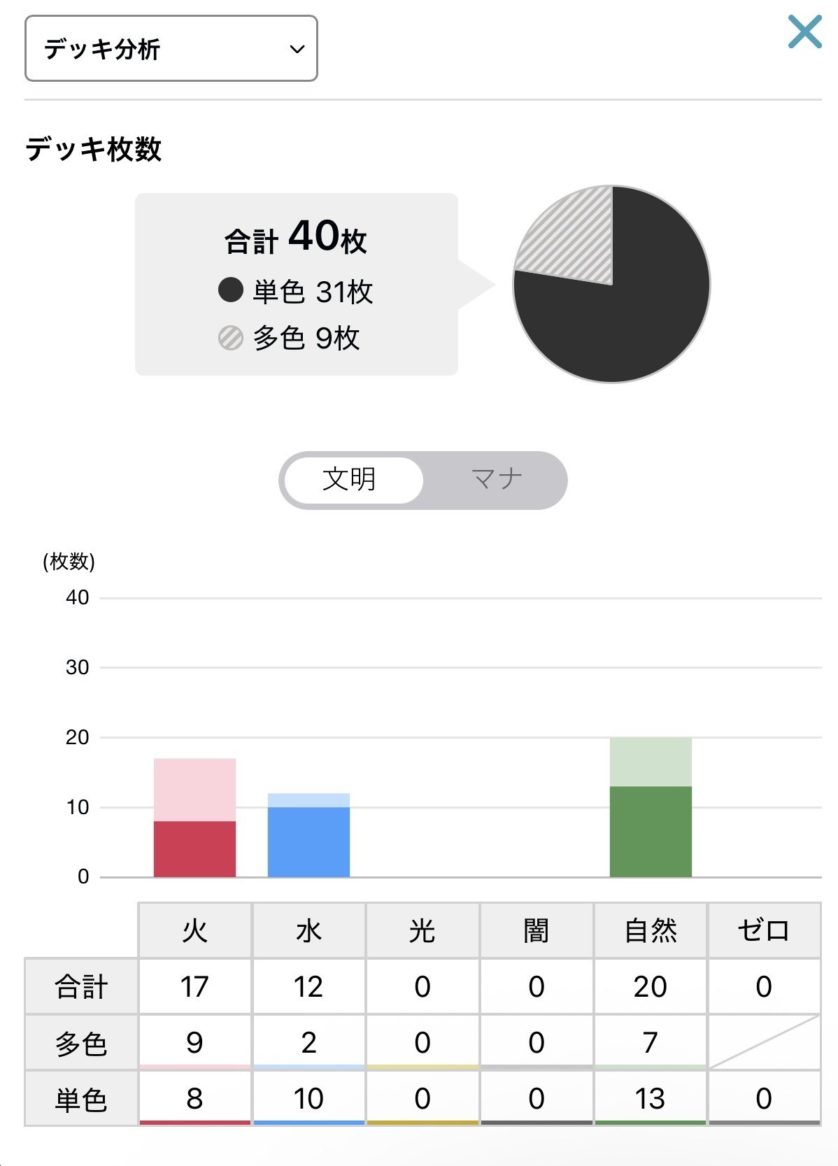Click the ゼロ column header

pos(764,930)
